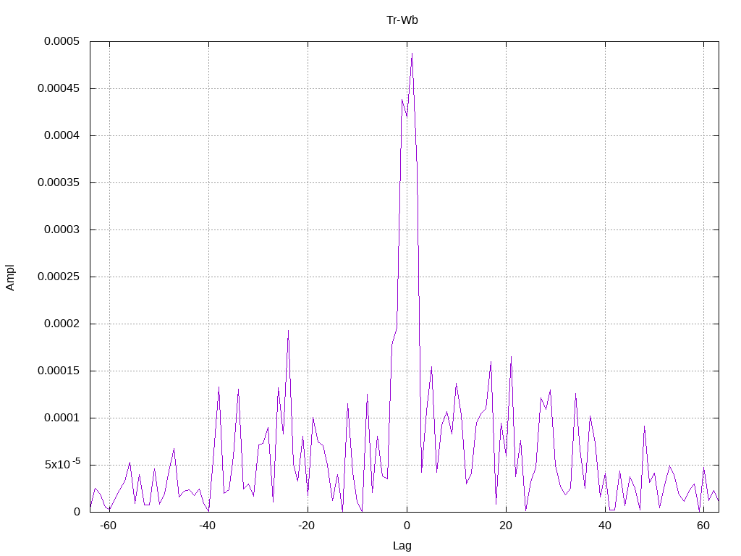Image resolution: width=741 pixels, height=556 pixels.
Task: Click y-axis tick label 0.0002
Action: [62, 324]
